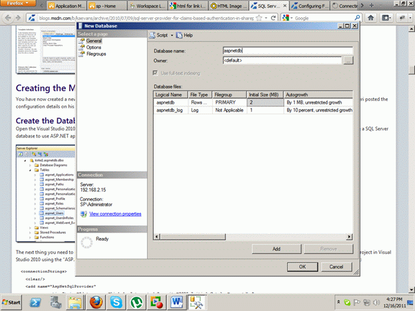Viewport: 415px width, 311px height.
Task: Open the Bookmarks toolbar icon
Action: [x=386, y=18]
